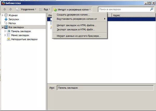Click the Загрузки blue arrow icon
156x111 pixels.
[x=6, y=19]
